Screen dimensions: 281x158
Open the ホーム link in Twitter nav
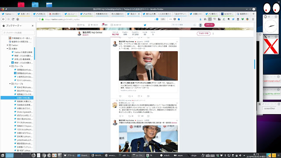coord(81,25)
